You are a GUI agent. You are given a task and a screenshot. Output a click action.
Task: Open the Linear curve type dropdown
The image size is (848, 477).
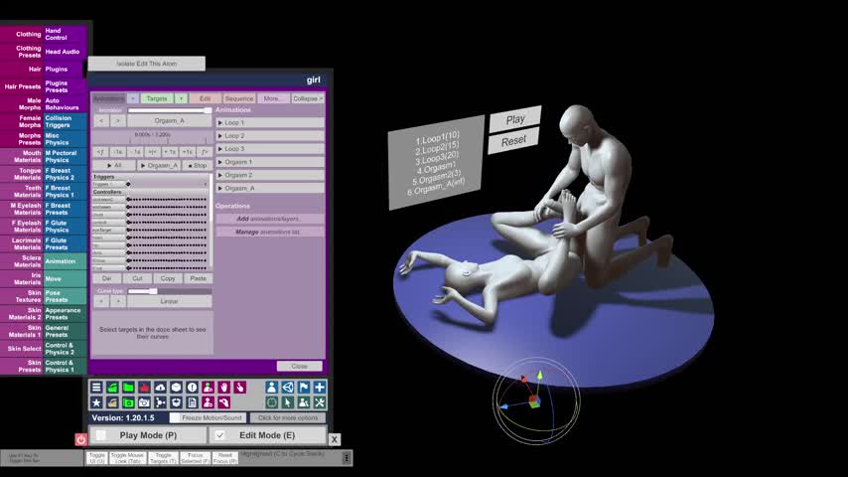[169, 301]
